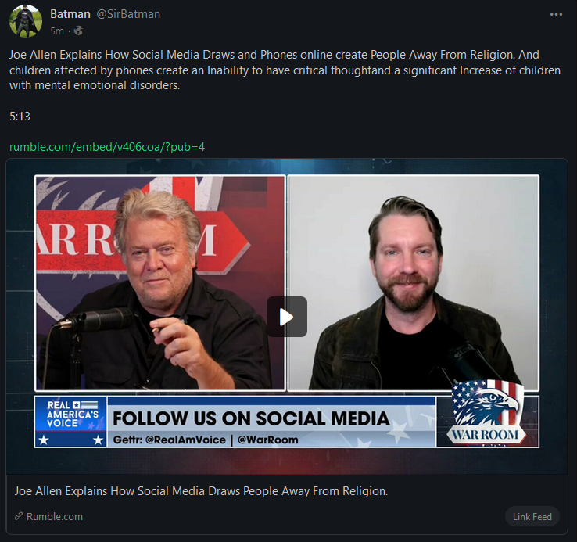Click the Batman profile avatar picture
Image resolution: width=577 pixels, height=542 pixels.
point(26,21)
